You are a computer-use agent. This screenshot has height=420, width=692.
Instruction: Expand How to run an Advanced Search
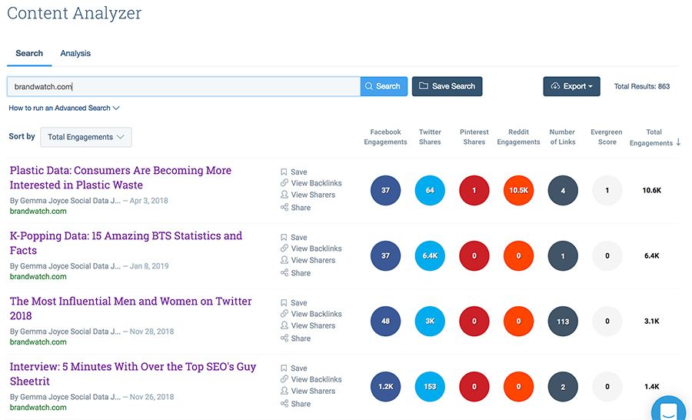click(64, 108)
